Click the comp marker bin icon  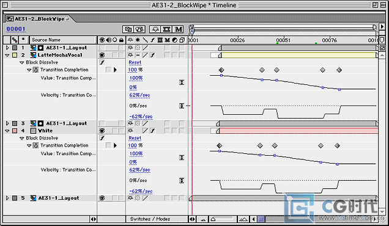382,40
